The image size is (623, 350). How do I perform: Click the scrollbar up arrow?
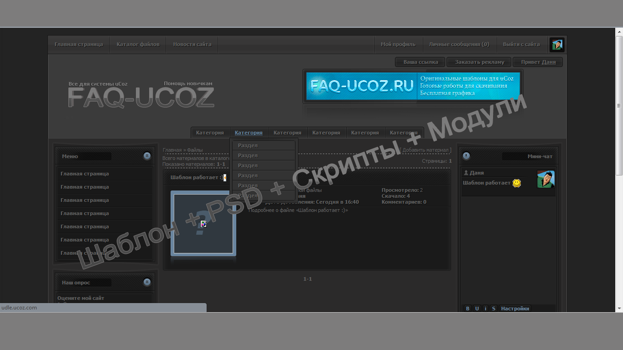[x=619, y=31]
